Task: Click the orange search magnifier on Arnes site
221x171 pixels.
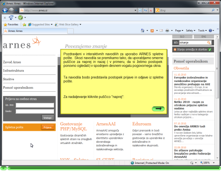Action: coord(209,43)
